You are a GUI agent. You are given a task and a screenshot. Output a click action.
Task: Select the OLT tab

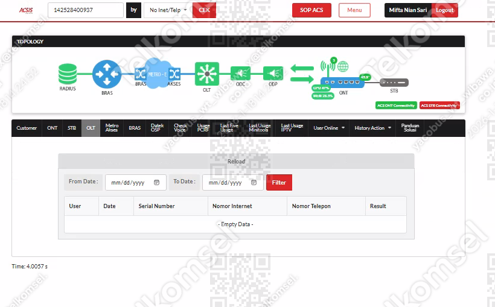click(91, 128)
